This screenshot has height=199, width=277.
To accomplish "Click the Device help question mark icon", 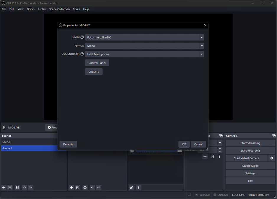I will pos(82,37).
